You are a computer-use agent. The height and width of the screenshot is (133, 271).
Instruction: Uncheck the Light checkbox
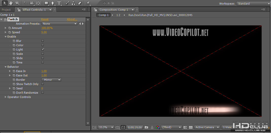click(x=43, y=49)
